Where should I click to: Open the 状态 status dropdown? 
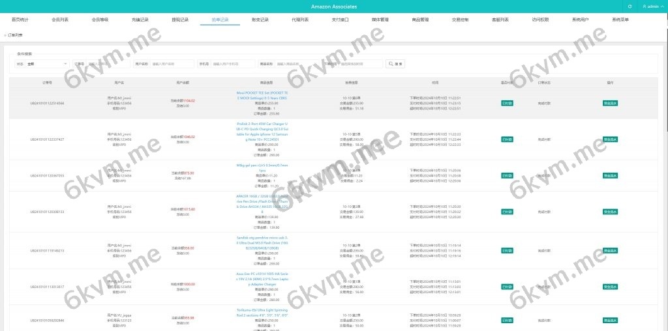pyautogui.click(x=47, y=64)
